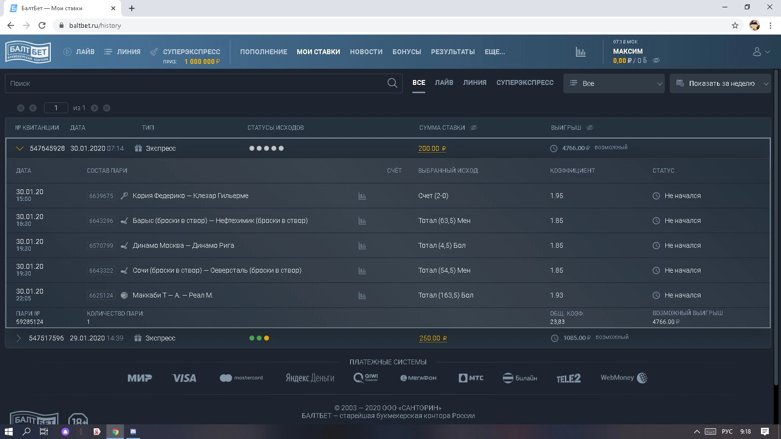Open the Все filter dropdown
This screenshot has height=439, width=781.
coord(614,83)
